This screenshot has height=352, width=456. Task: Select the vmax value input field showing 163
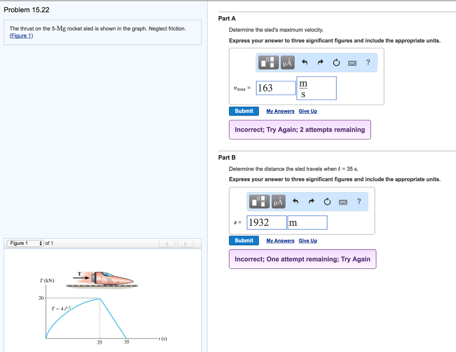point(276,88)
